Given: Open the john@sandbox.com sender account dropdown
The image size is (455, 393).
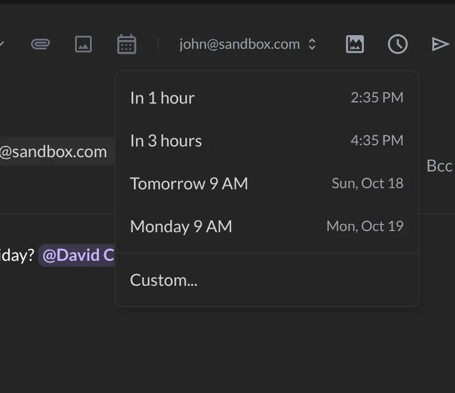Looking at the screenshot, I should point(248,44).
